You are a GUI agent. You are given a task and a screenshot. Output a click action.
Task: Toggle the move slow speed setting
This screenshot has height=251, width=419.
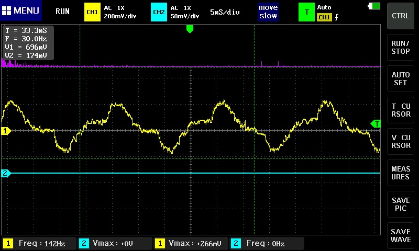pos(268,12)
